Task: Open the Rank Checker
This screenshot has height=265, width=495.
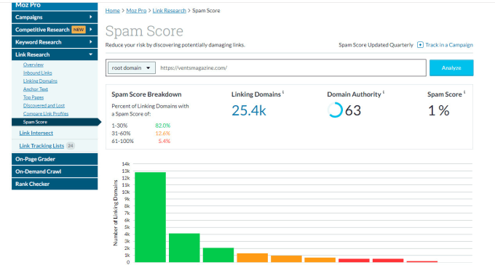Action: 55,184
